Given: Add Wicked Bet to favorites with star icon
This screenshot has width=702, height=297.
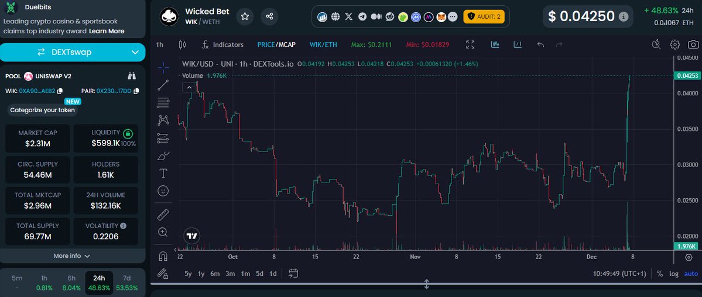Looking at the screenshot, I should click(245, 16).
